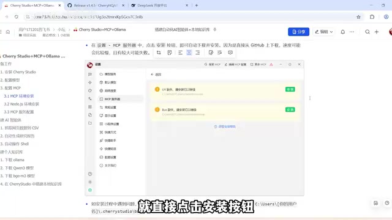This screenshot has width=392, height=220.
Task: Select MCP 服务器 in settings menu
Action: (x=121, y=99)
